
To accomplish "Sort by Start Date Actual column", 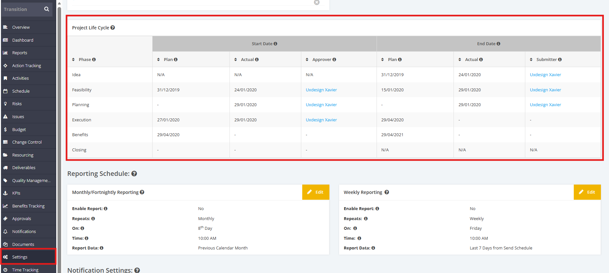I will pyautogui.click(x=236, y=60).
